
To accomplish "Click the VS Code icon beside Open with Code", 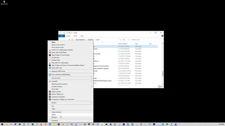I will 50,68.
